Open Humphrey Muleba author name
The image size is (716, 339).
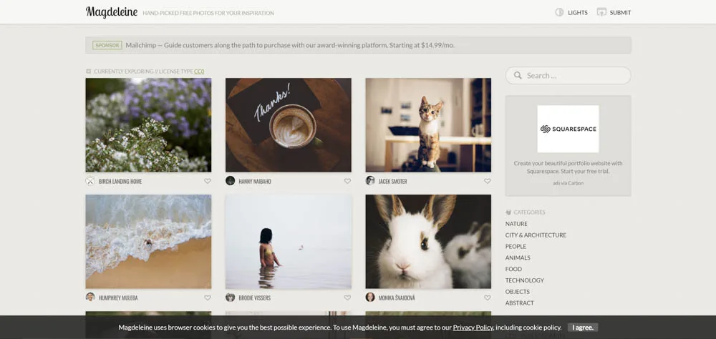pos(118,298)
